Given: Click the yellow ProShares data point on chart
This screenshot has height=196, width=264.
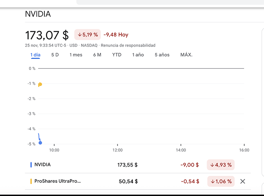Looking at the screenshot, I should pos(40,84).
